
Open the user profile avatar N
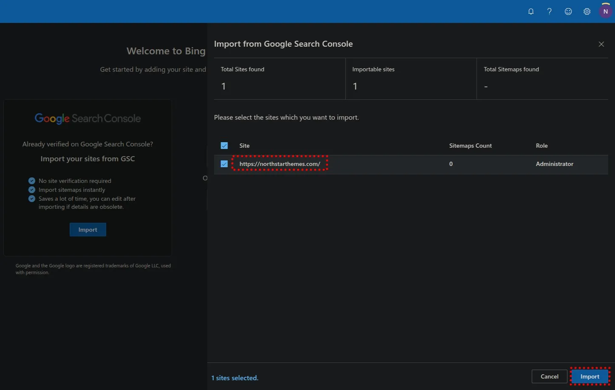click(606, 11)
